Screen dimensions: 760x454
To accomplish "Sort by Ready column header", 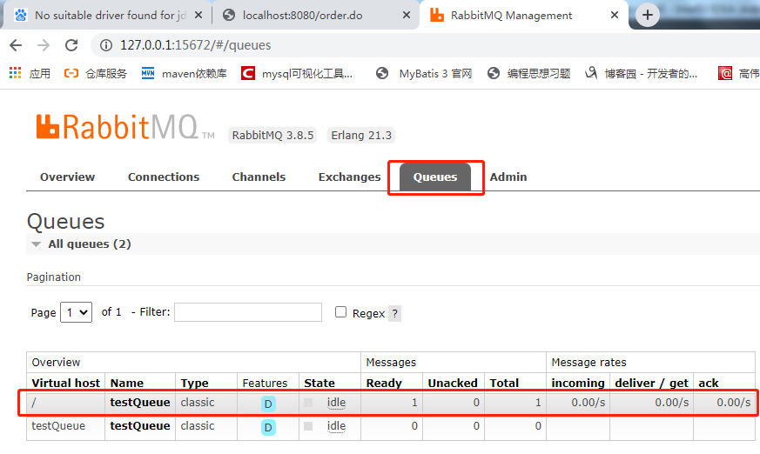I will click(x=384, y=384).
